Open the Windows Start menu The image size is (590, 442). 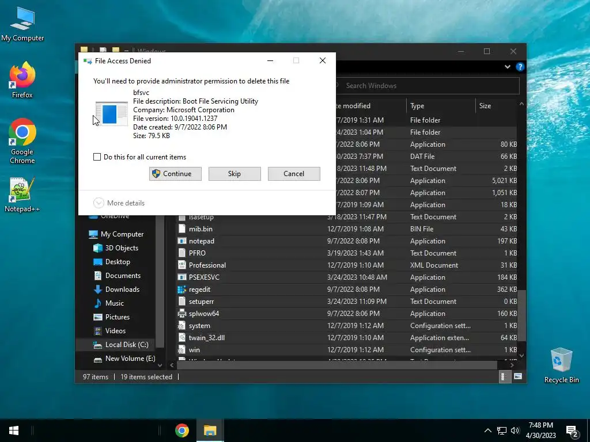[x=14, y=430]
